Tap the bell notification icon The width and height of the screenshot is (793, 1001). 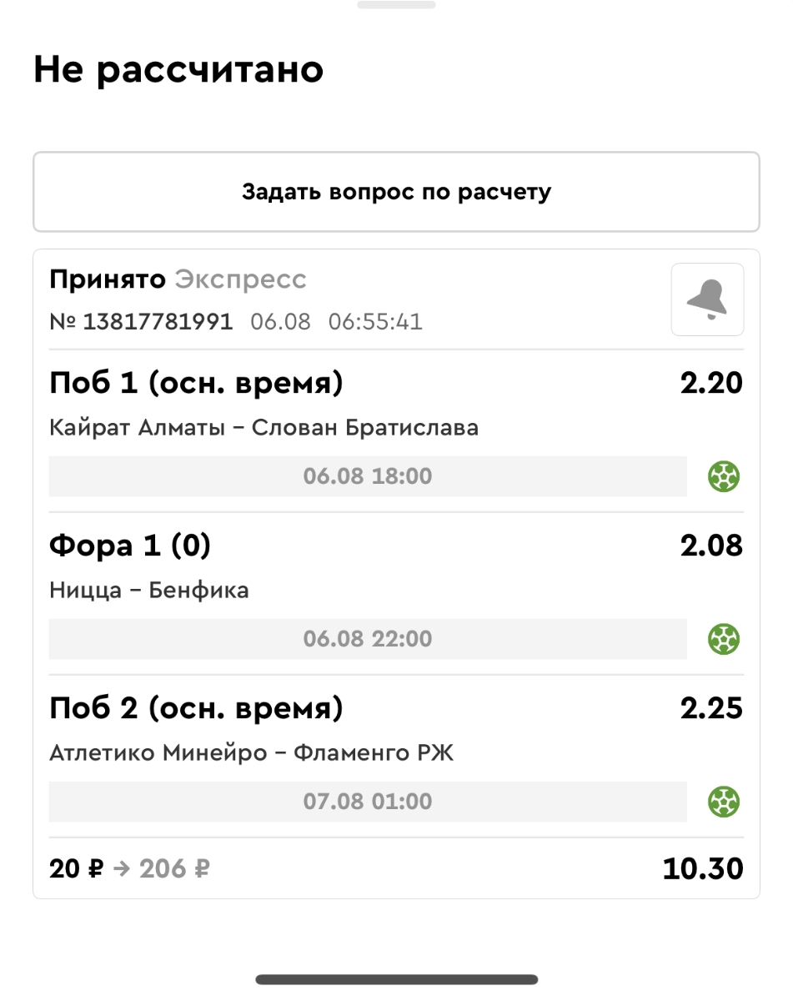[707, 299]
